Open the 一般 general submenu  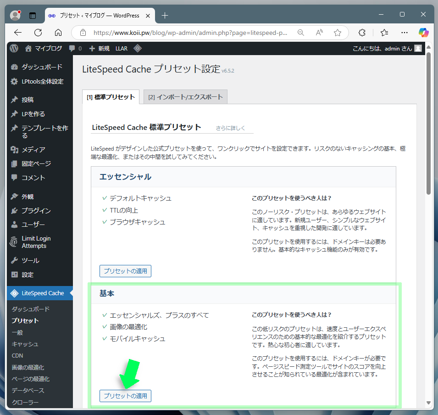(17, 332)
